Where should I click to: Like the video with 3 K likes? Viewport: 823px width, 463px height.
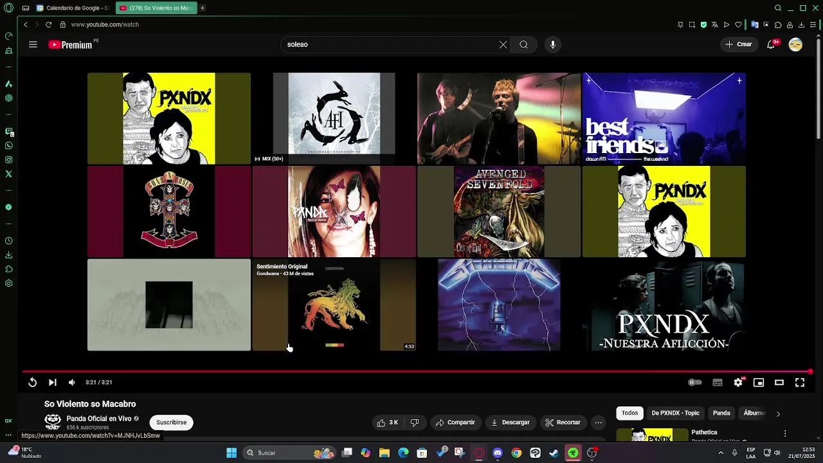[388, 422]
